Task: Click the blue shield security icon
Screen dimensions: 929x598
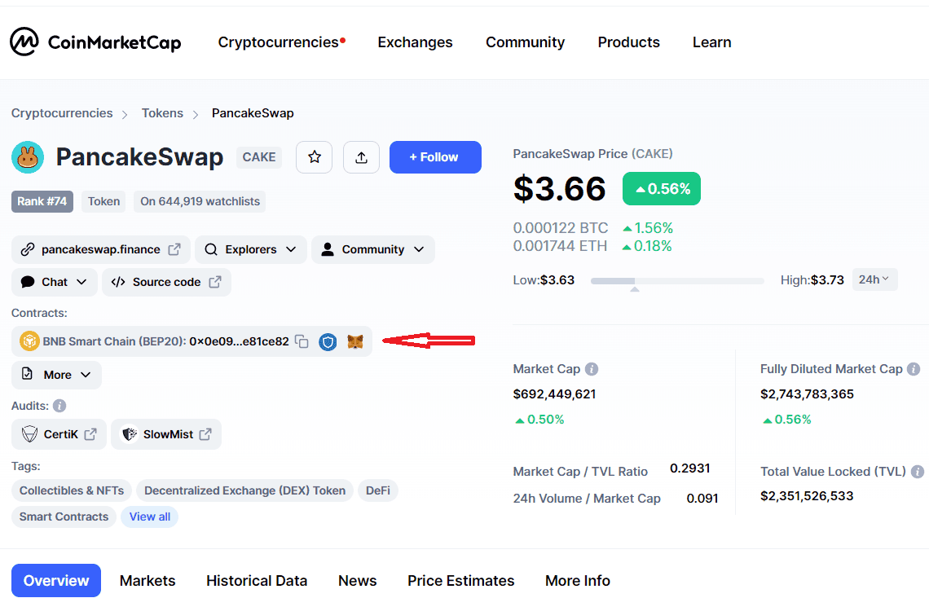Action: click(328, 341)
